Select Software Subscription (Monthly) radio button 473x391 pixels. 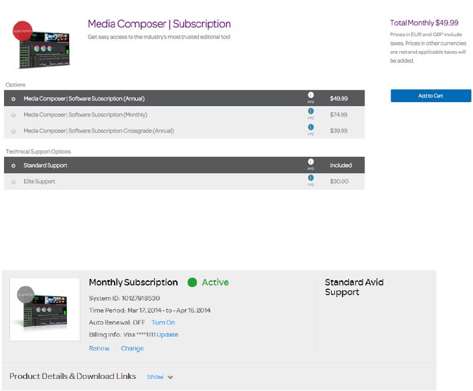coord(14,115)
